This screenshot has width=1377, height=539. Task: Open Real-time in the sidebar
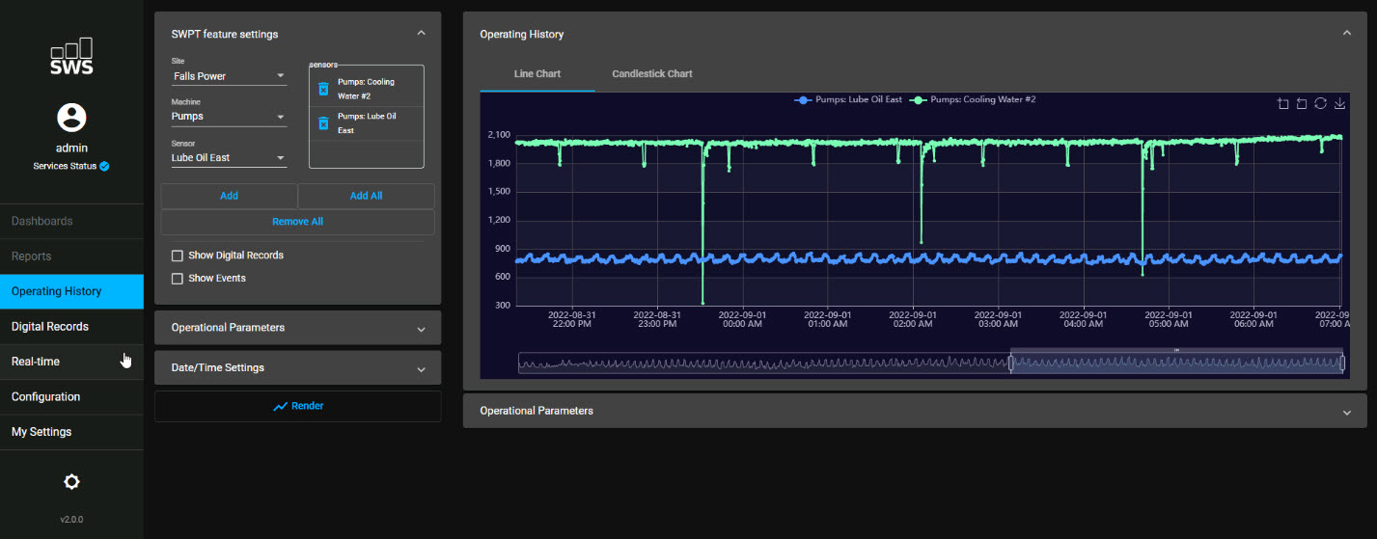[x=71, y=362]
